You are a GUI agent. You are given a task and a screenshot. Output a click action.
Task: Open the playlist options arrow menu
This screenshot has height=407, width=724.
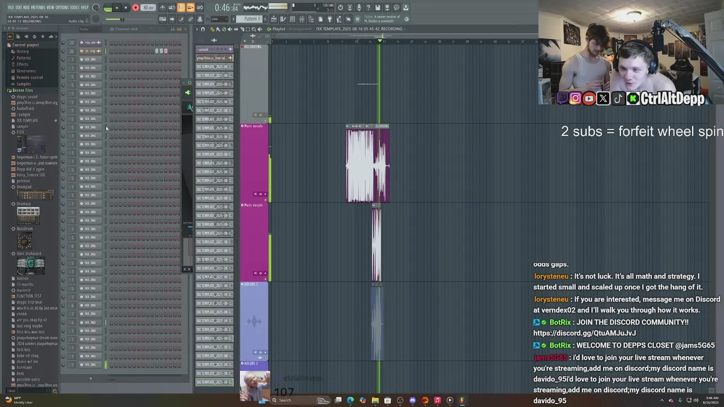[197, 29]
